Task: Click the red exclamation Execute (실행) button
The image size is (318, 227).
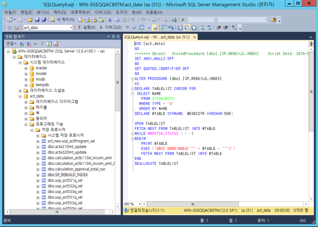Action: coord(87,27)
